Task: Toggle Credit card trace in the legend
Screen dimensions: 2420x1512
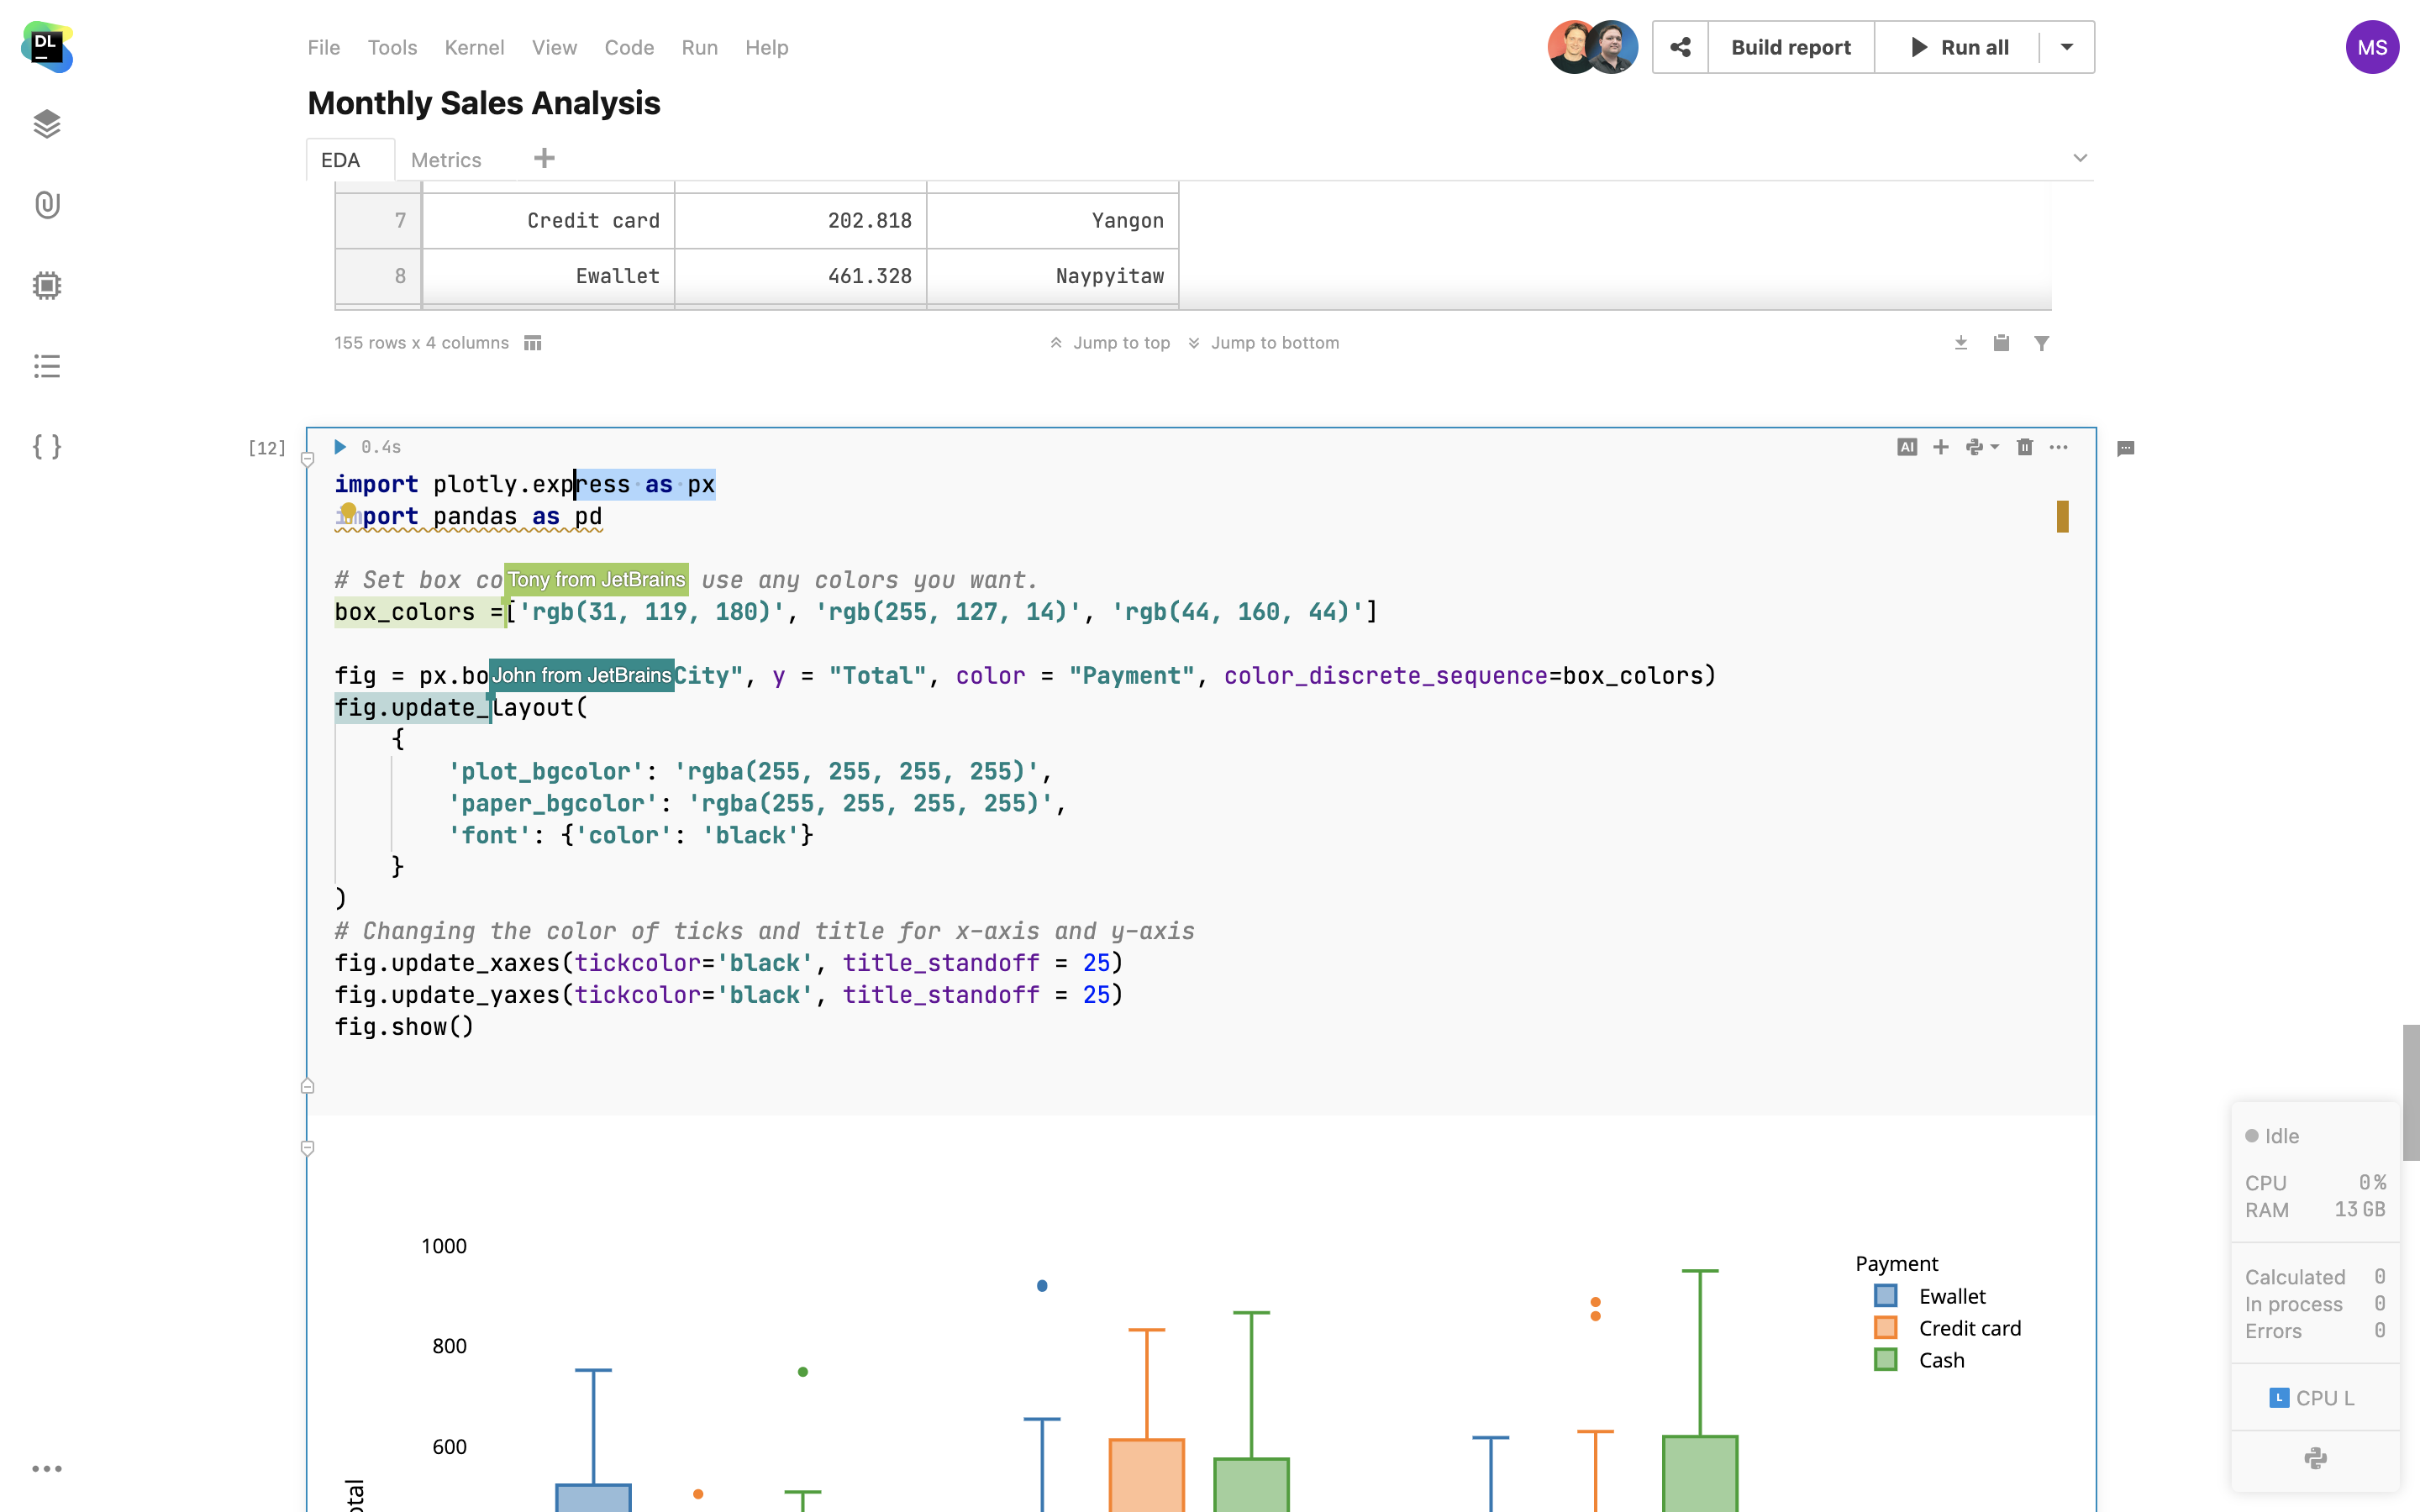Action: click(1968, 1328)
